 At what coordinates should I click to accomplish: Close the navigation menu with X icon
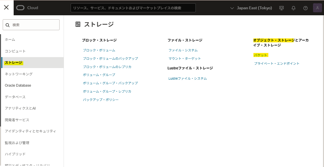coord(6,8)
